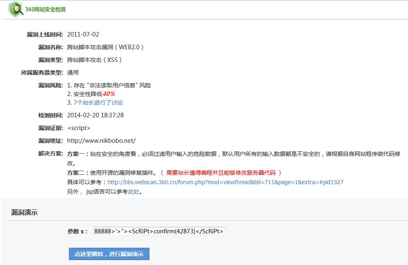Click the 方案一 solution paragraph

pyautogui.click(x=234, y=159)
